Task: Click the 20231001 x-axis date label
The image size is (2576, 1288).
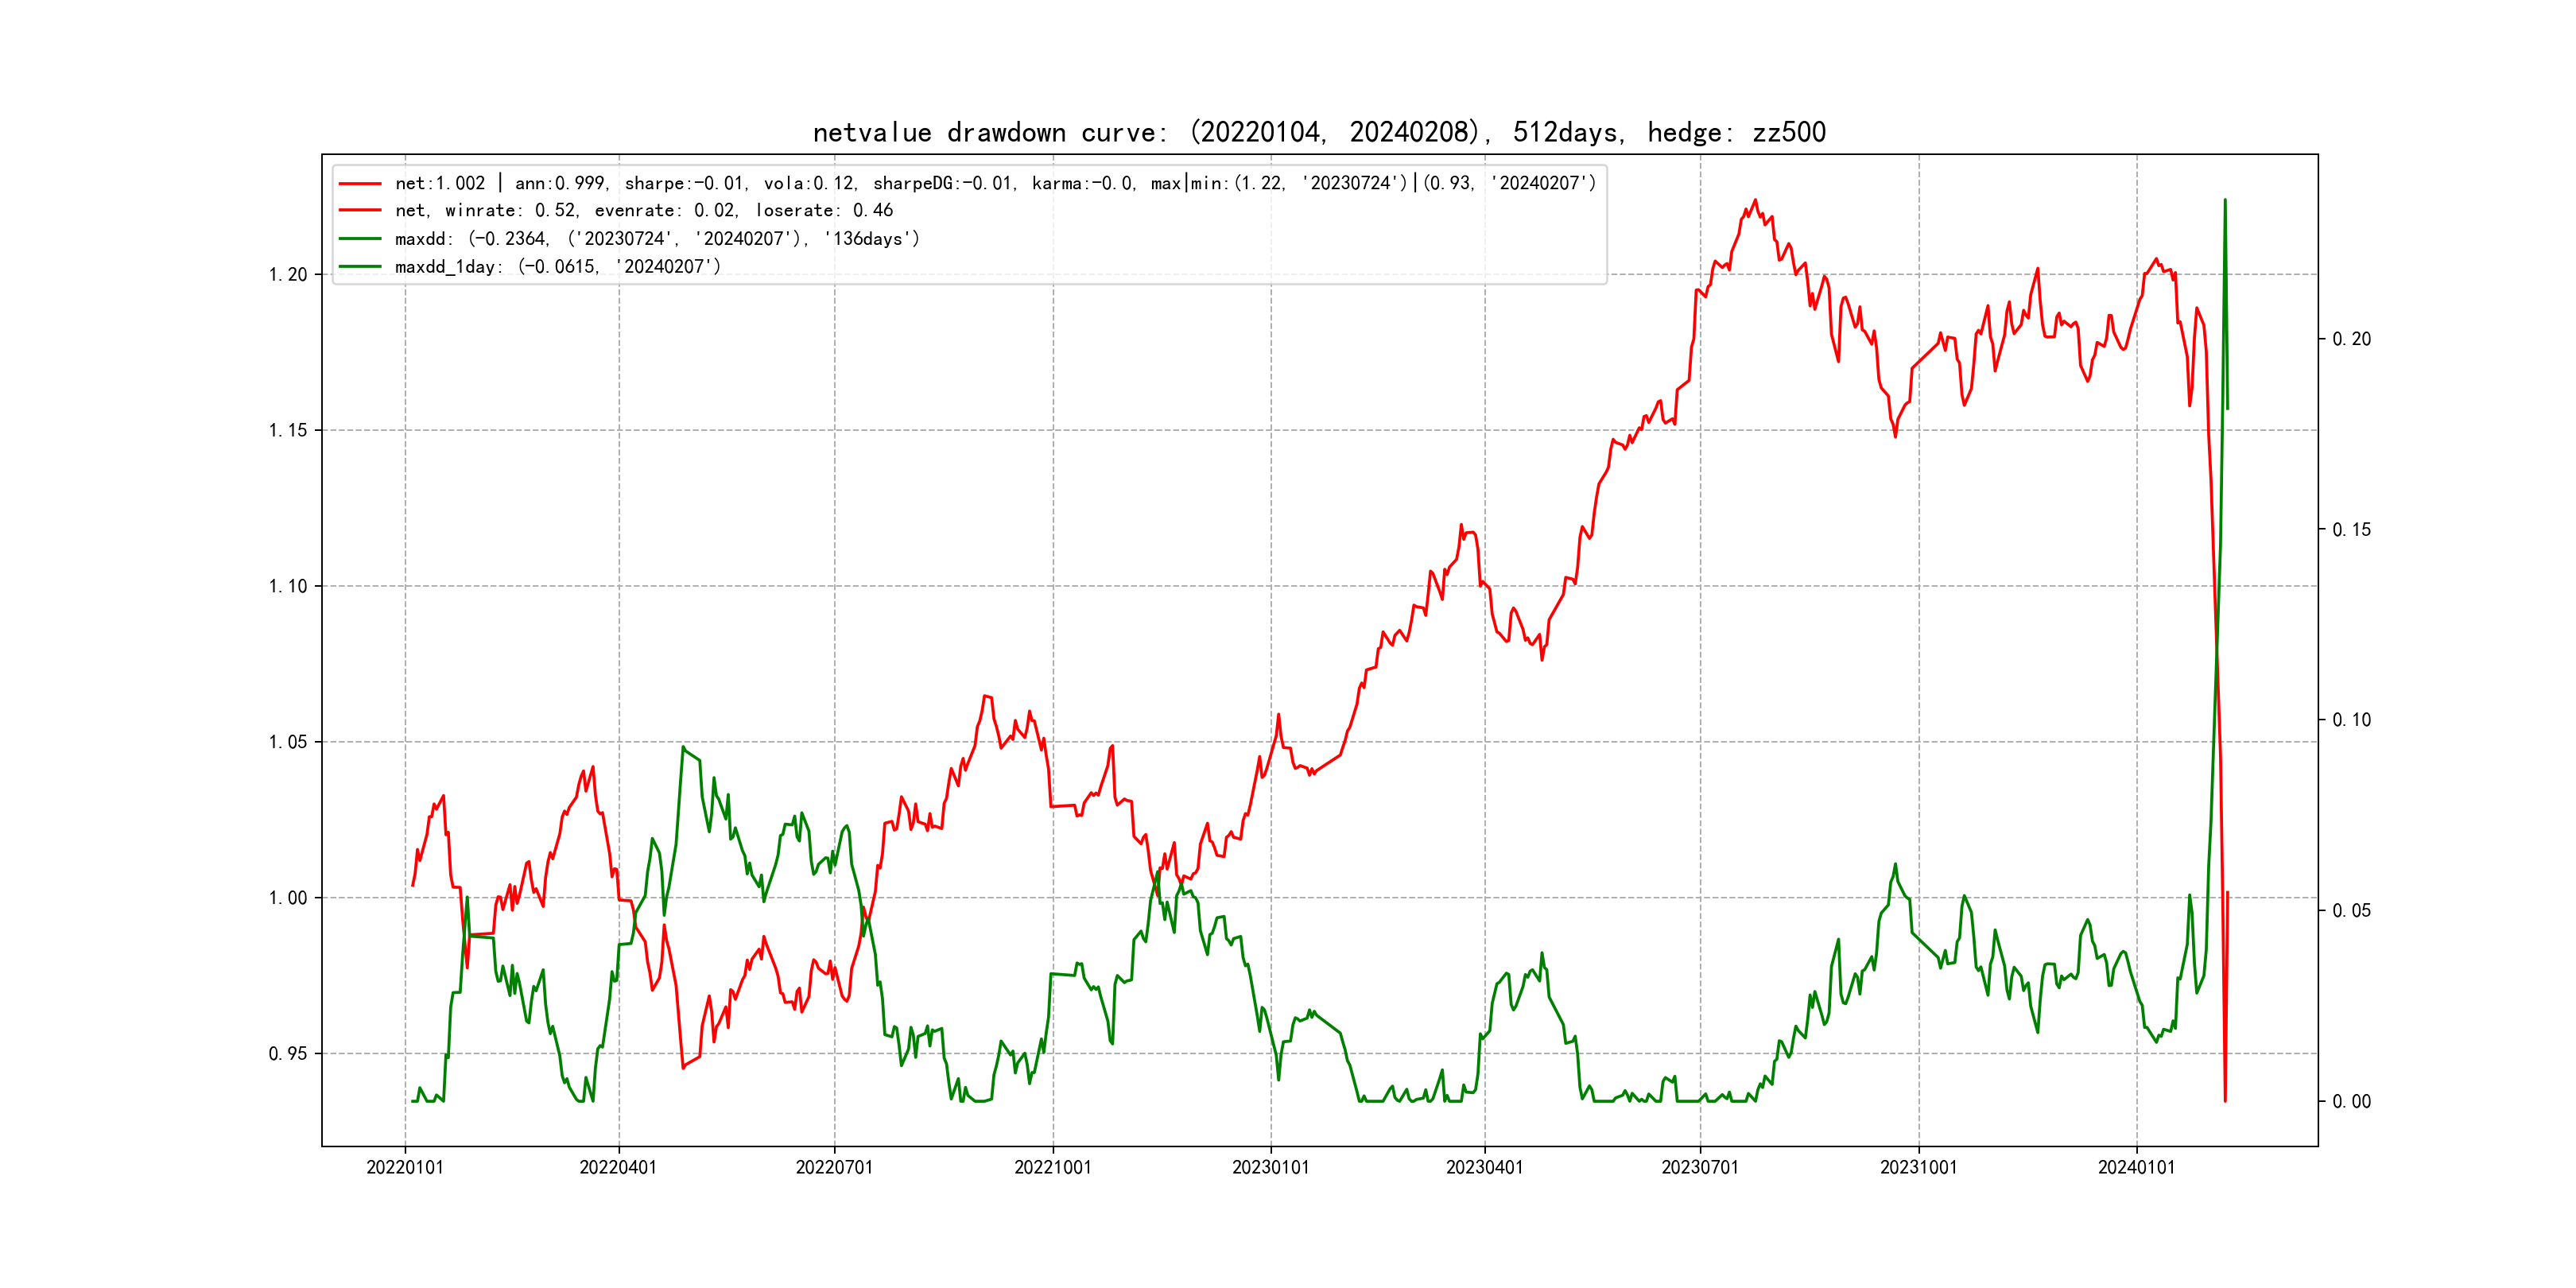Action: coord(1918,1167)
